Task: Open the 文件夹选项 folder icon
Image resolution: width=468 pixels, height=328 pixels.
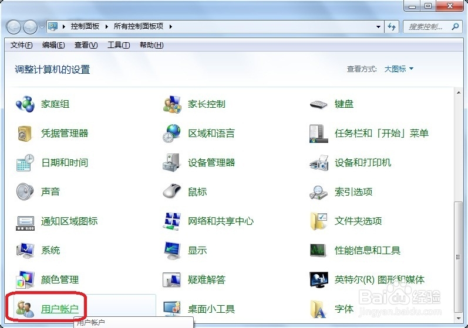Action: [318, 221]
